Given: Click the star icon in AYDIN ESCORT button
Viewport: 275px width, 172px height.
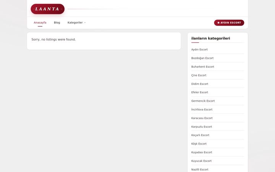Looking at the screenshot, I should [x=218, y=23].
